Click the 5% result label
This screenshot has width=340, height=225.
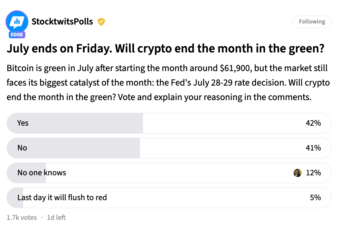(315, 197)
